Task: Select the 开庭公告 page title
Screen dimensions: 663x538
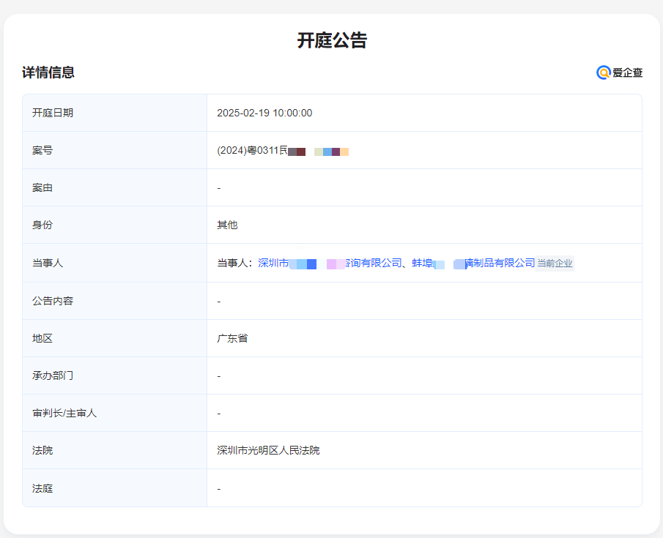Action: [332, 40]
